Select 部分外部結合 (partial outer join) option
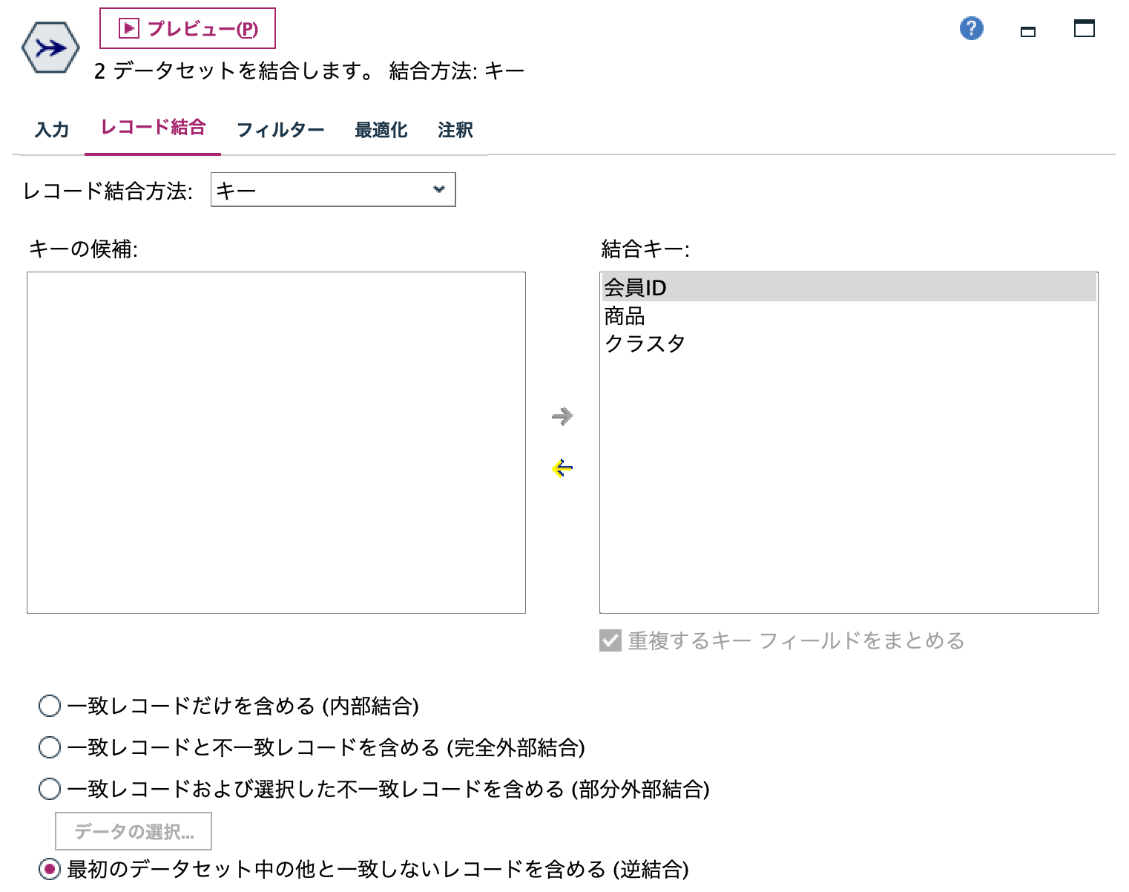Image resolution: width=1129 pixels, height=892 pixels. pos(49,789)
